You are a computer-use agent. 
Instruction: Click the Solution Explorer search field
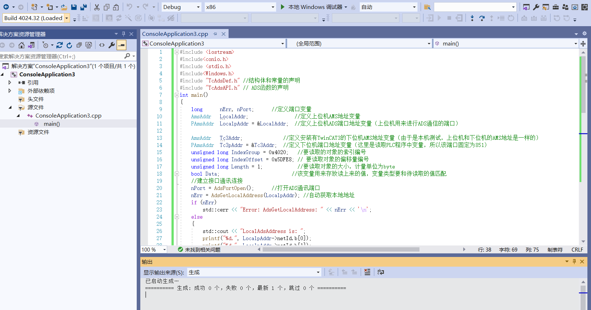(x=61, y=56)
